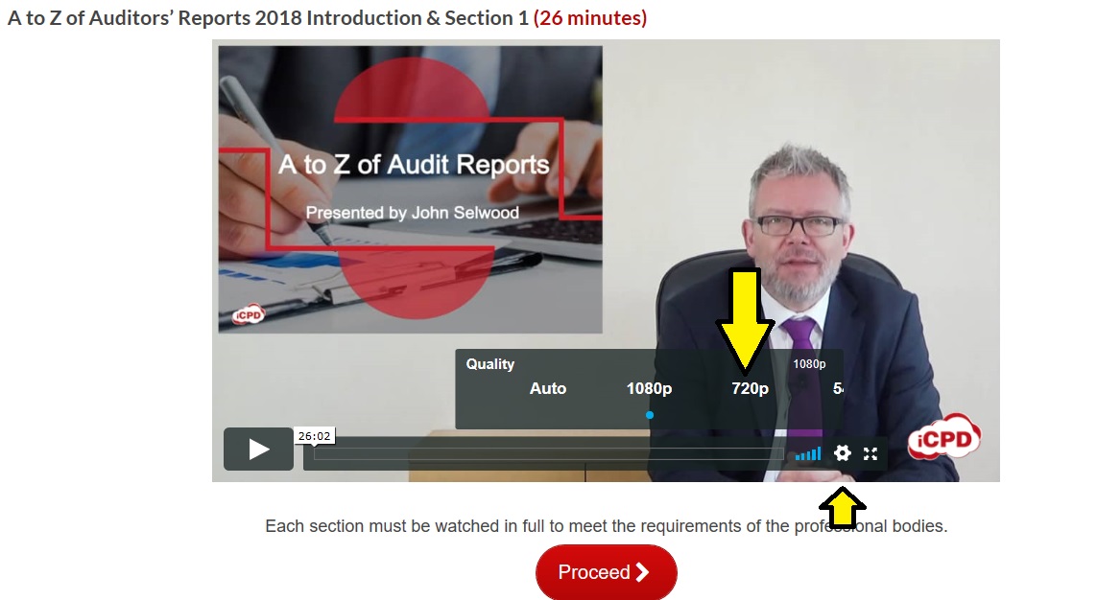Open video settings gear icon

[843, 453]
